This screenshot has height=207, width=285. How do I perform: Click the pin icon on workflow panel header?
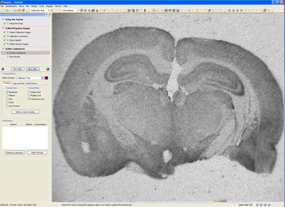pyautogui.click(x=46, y=14)
